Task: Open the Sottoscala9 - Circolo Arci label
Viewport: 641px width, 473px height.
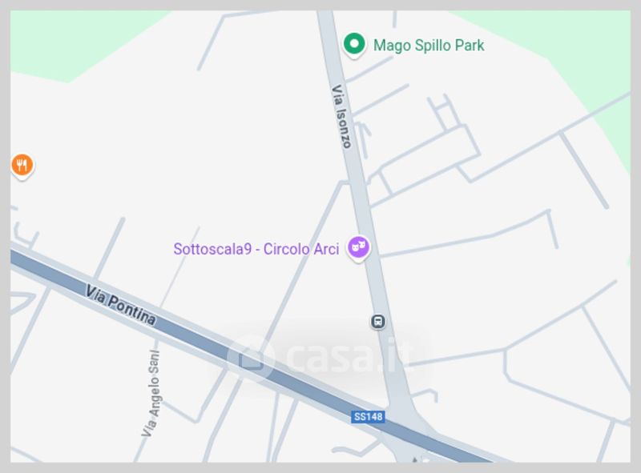Action: tap(256, 249)
